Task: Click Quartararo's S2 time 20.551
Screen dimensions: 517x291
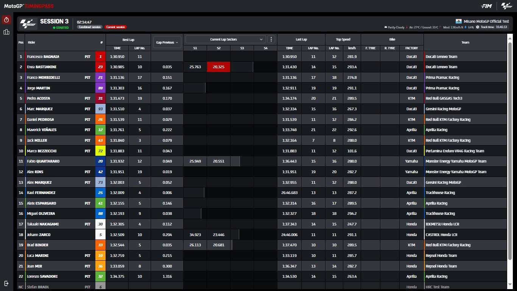Action: (x=218, y=161)
